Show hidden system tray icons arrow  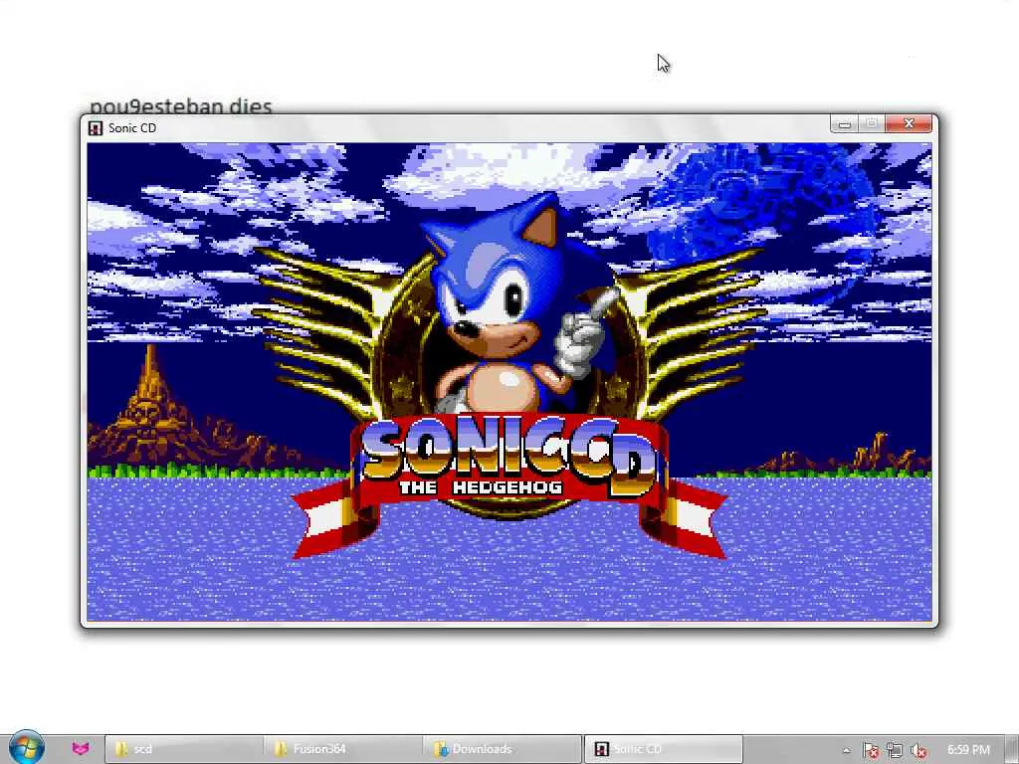[846, 750]
